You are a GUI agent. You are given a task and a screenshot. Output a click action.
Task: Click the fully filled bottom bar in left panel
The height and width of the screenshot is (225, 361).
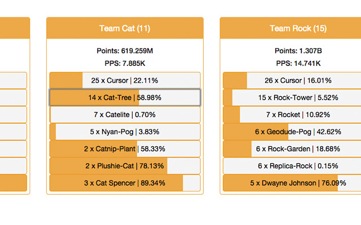tap(14, 183)
